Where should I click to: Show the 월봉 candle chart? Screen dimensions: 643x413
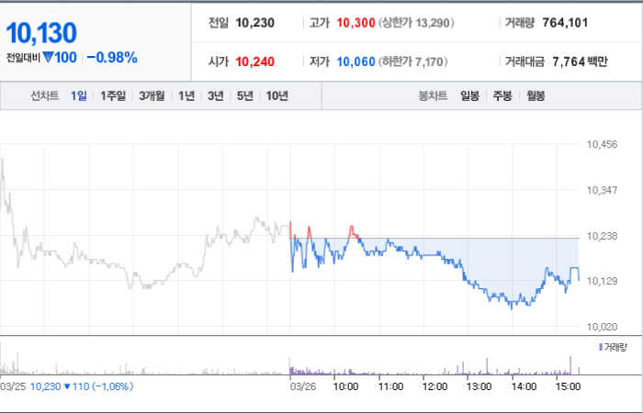click(x=536, y=96)
